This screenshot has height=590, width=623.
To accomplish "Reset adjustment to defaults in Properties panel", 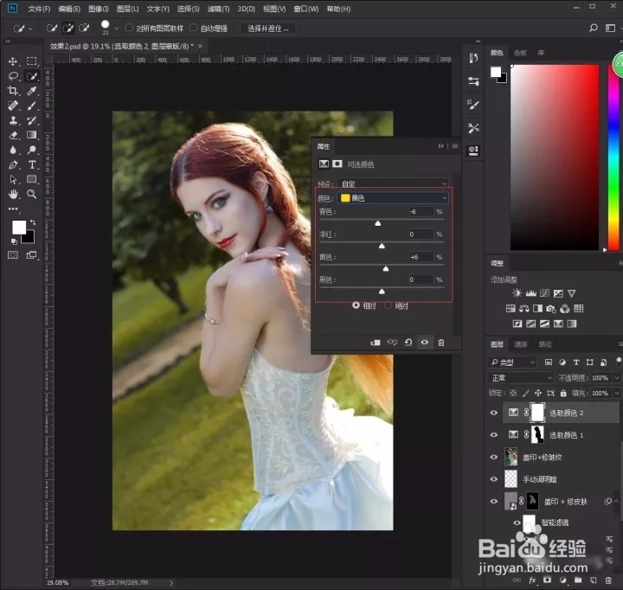I will (x=408, y=343).
